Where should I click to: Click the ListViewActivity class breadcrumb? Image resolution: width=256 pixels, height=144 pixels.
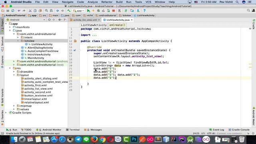point(94,25)
